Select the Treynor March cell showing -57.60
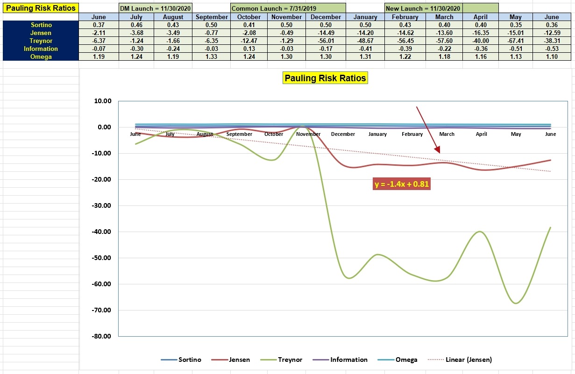The image size is (575, 374). point(444,41)
